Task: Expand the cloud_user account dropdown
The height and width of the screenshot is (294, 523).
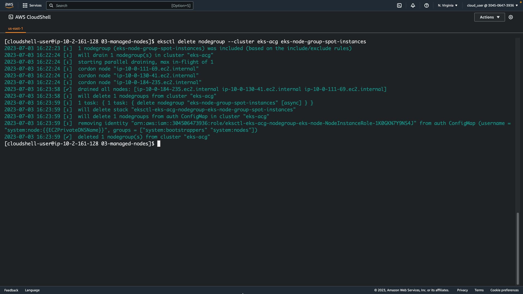Action: pos(492,5)
